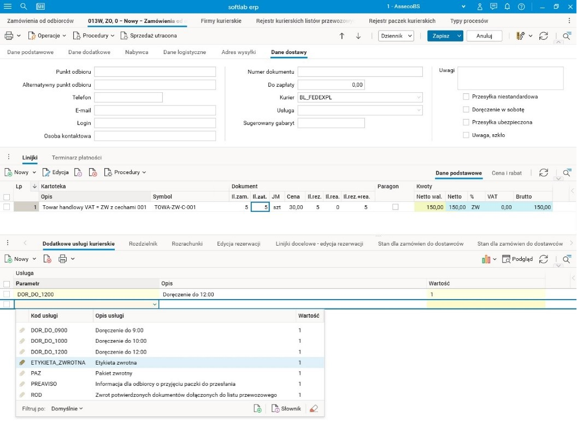Screen dimensions: 577x435
Task: Click search icon in courier services toolbar
Action: point(567,259)
